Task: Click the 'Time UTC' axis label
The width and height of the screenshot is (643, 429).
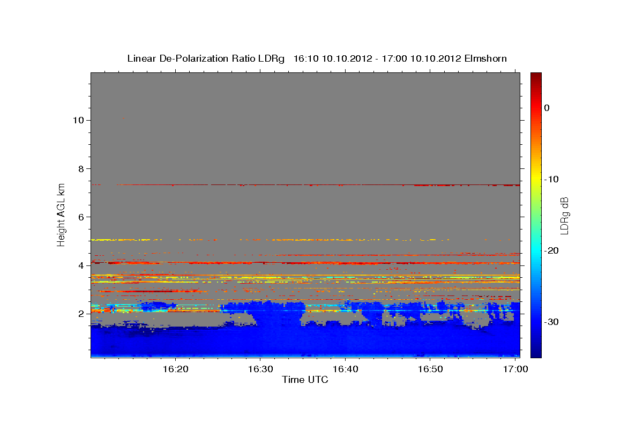Action: 305,380
